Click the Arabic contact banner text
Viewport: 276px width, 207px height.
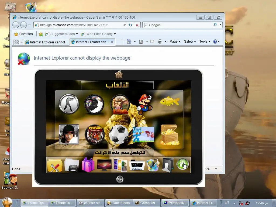coord(120,153)
